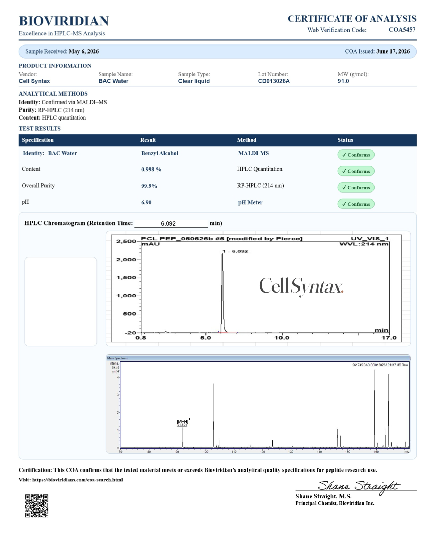
Task: Click the CERTIFICATE OF ANALYSIS title
Action: 352,18
